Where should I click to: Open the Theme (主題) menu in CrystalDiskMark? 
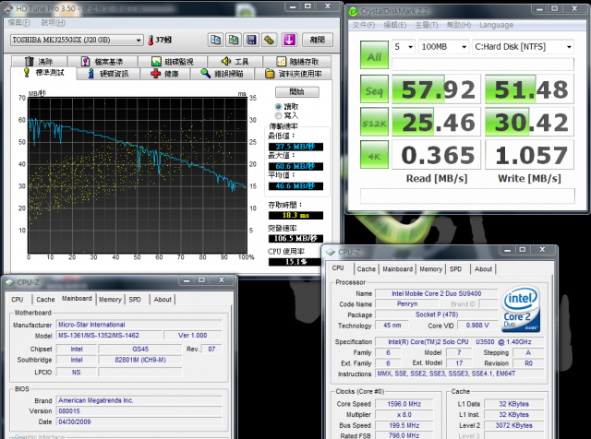point(427,25)
